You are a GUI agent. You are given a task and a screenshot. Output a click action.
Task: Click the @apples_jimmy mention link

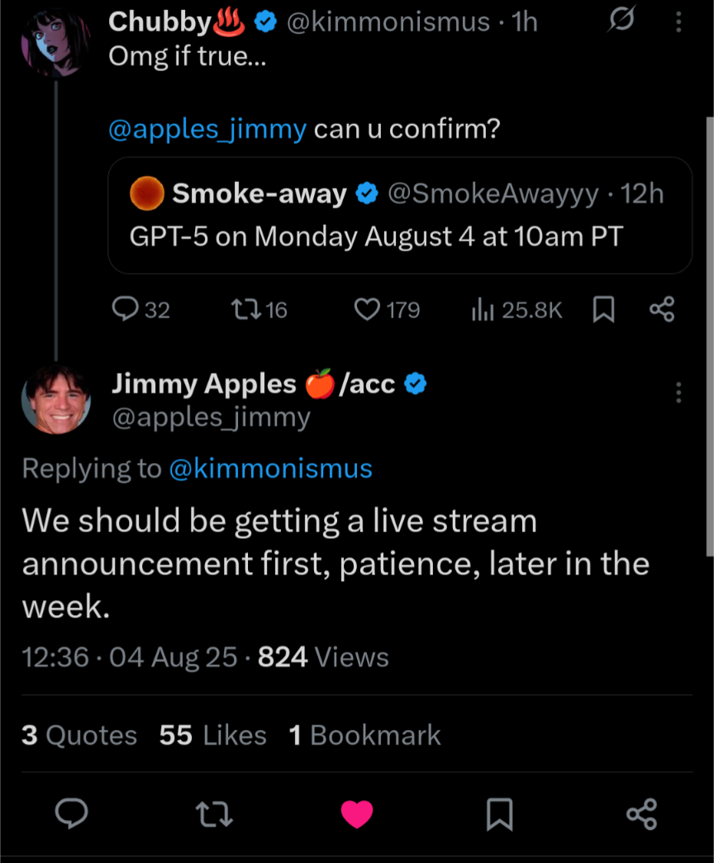click(x=207, y=130)
